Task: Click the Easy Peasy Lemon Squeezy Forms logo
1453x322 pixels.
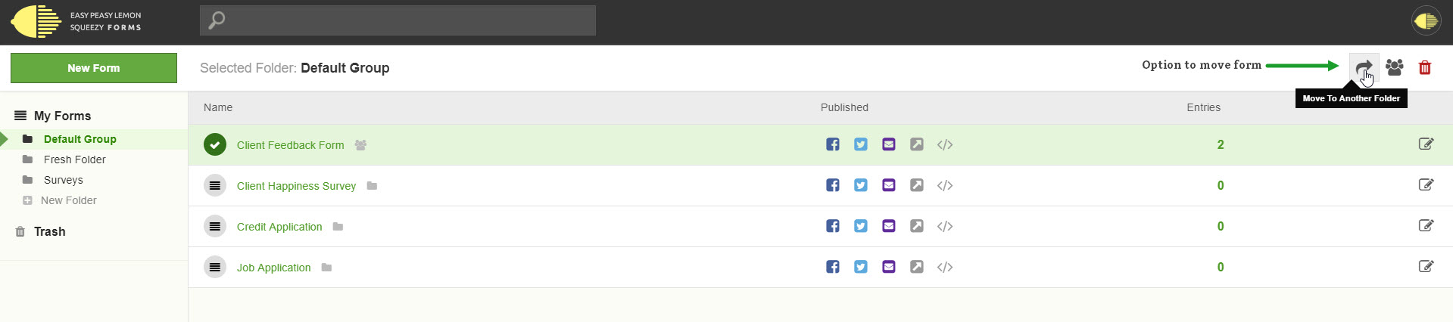Action: click(x=76, y=21)
